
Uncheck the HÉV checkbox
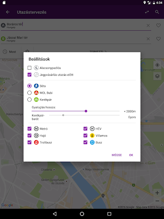pyautogui.click(x=85, y=129)
